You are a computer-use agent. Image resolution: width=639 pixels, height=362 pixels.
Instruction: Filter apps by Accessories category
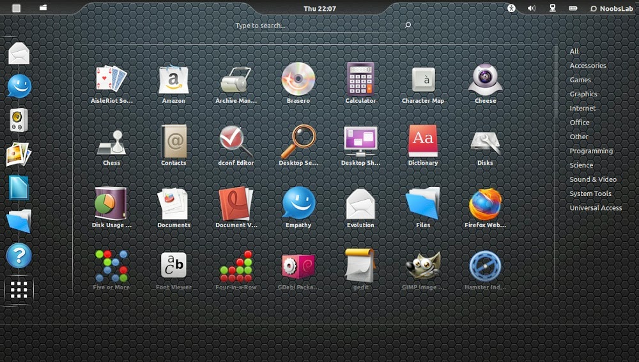pos(588,66)
